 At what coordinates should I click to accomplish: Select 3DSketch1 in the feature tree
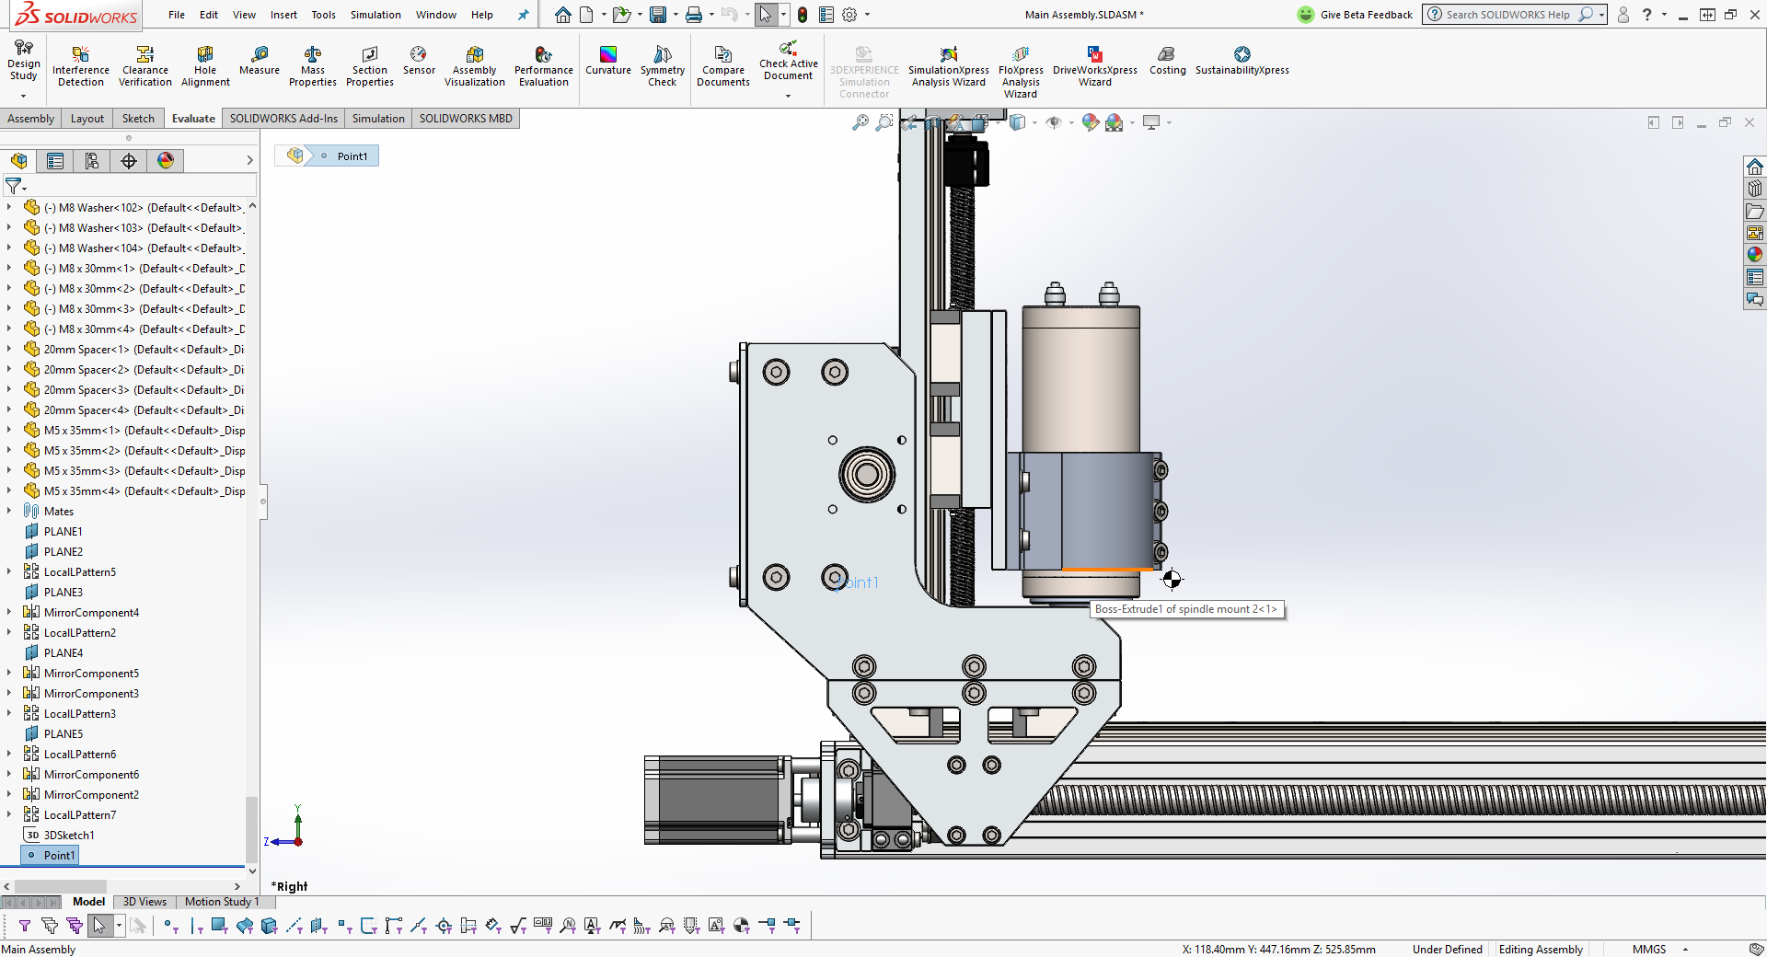click(x=68, y=836)
